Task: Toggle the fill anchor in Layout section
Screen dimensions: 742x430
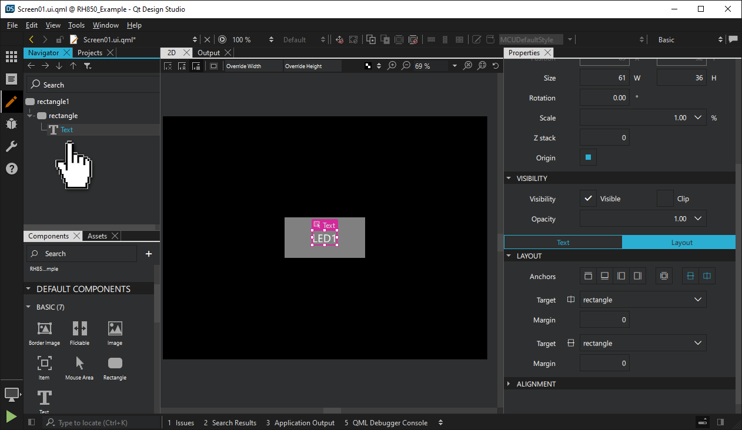Action: tap(664, 276)
